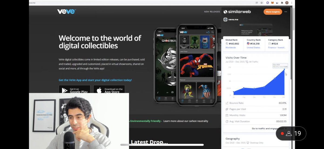
Task: Click the orange More insights button
Action: pyautogui.click(x=273, y=12)
